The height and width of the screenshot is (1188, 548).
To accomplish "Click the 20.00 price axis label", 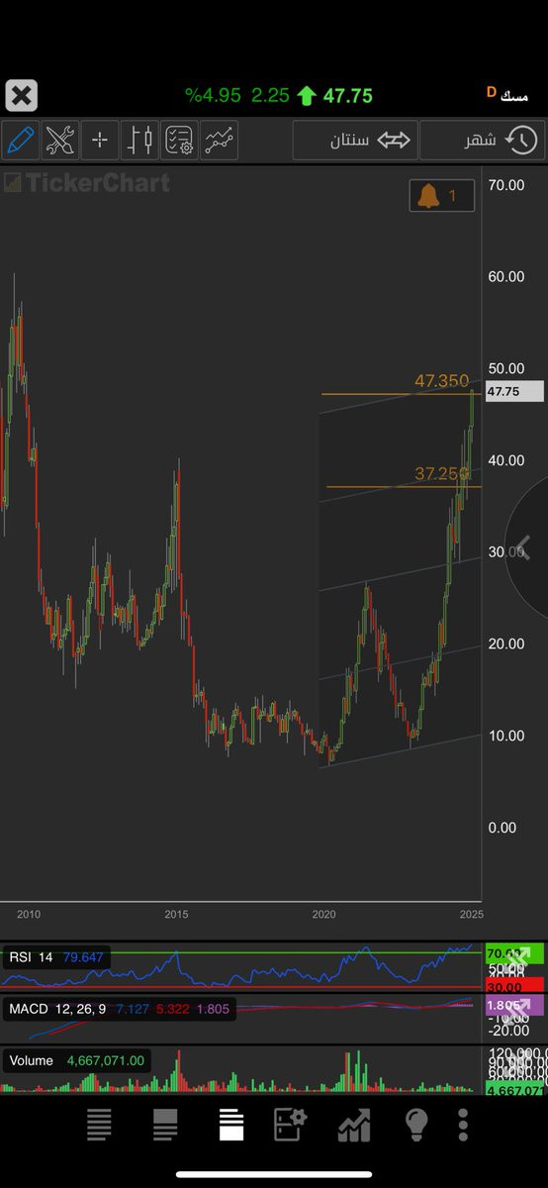I will [x=506, y=643].
